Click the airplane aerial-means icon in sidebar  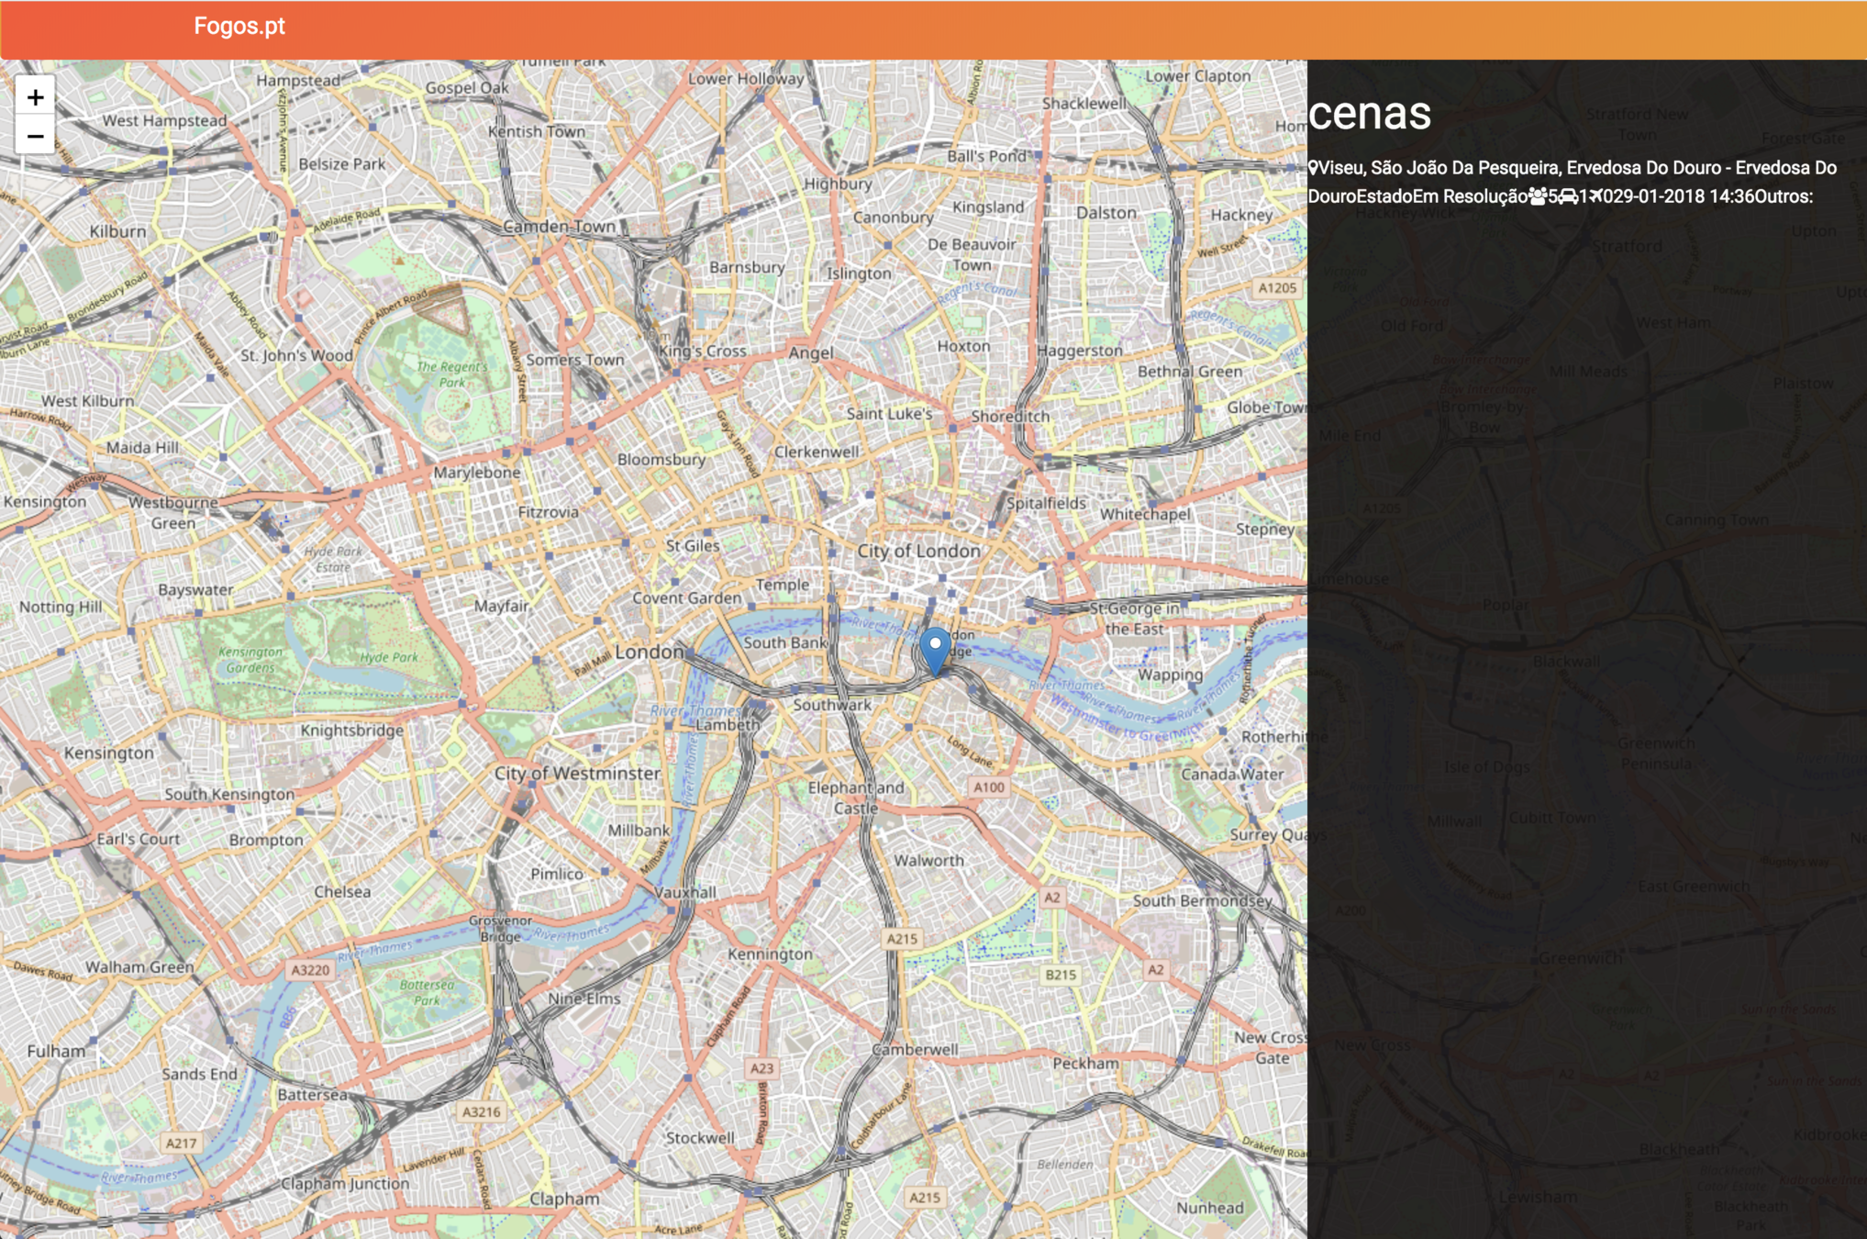coord(1595,195)
